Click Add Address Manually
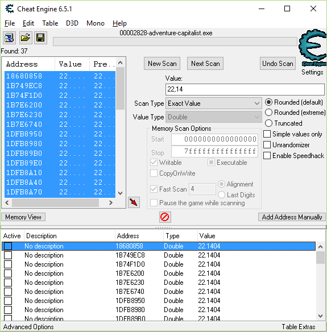This screenshot has width=327, height=332. coord(292,217)
